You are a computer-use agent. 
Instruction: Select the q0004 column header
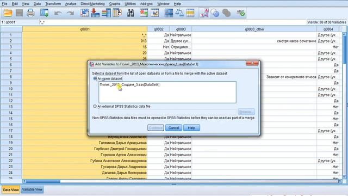[328, 29]
